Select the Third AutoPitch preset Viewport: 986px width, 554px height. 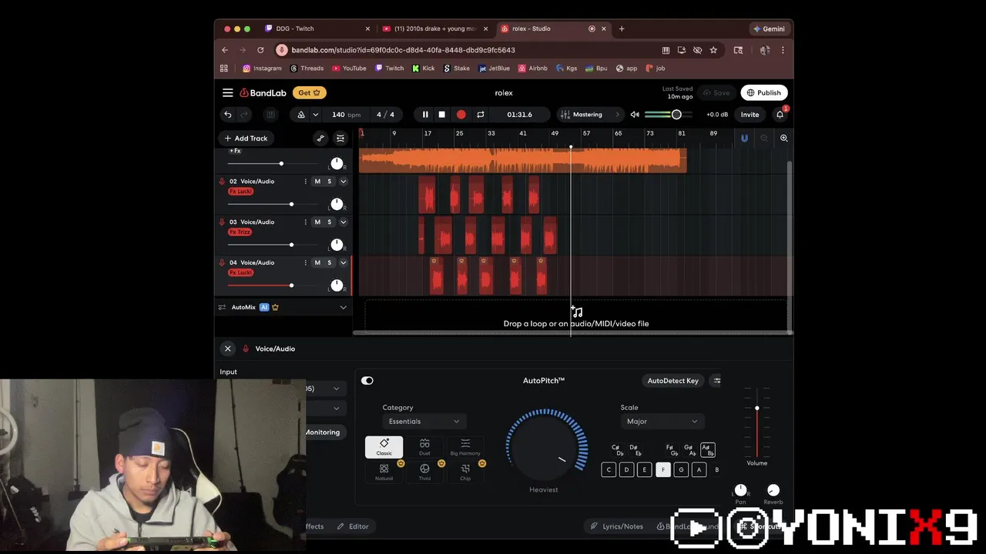[424, 472]
